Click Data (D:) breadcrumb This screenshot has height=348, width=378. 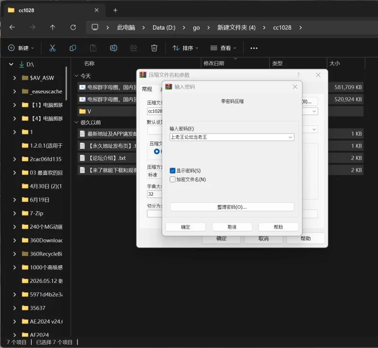[164, 27]
